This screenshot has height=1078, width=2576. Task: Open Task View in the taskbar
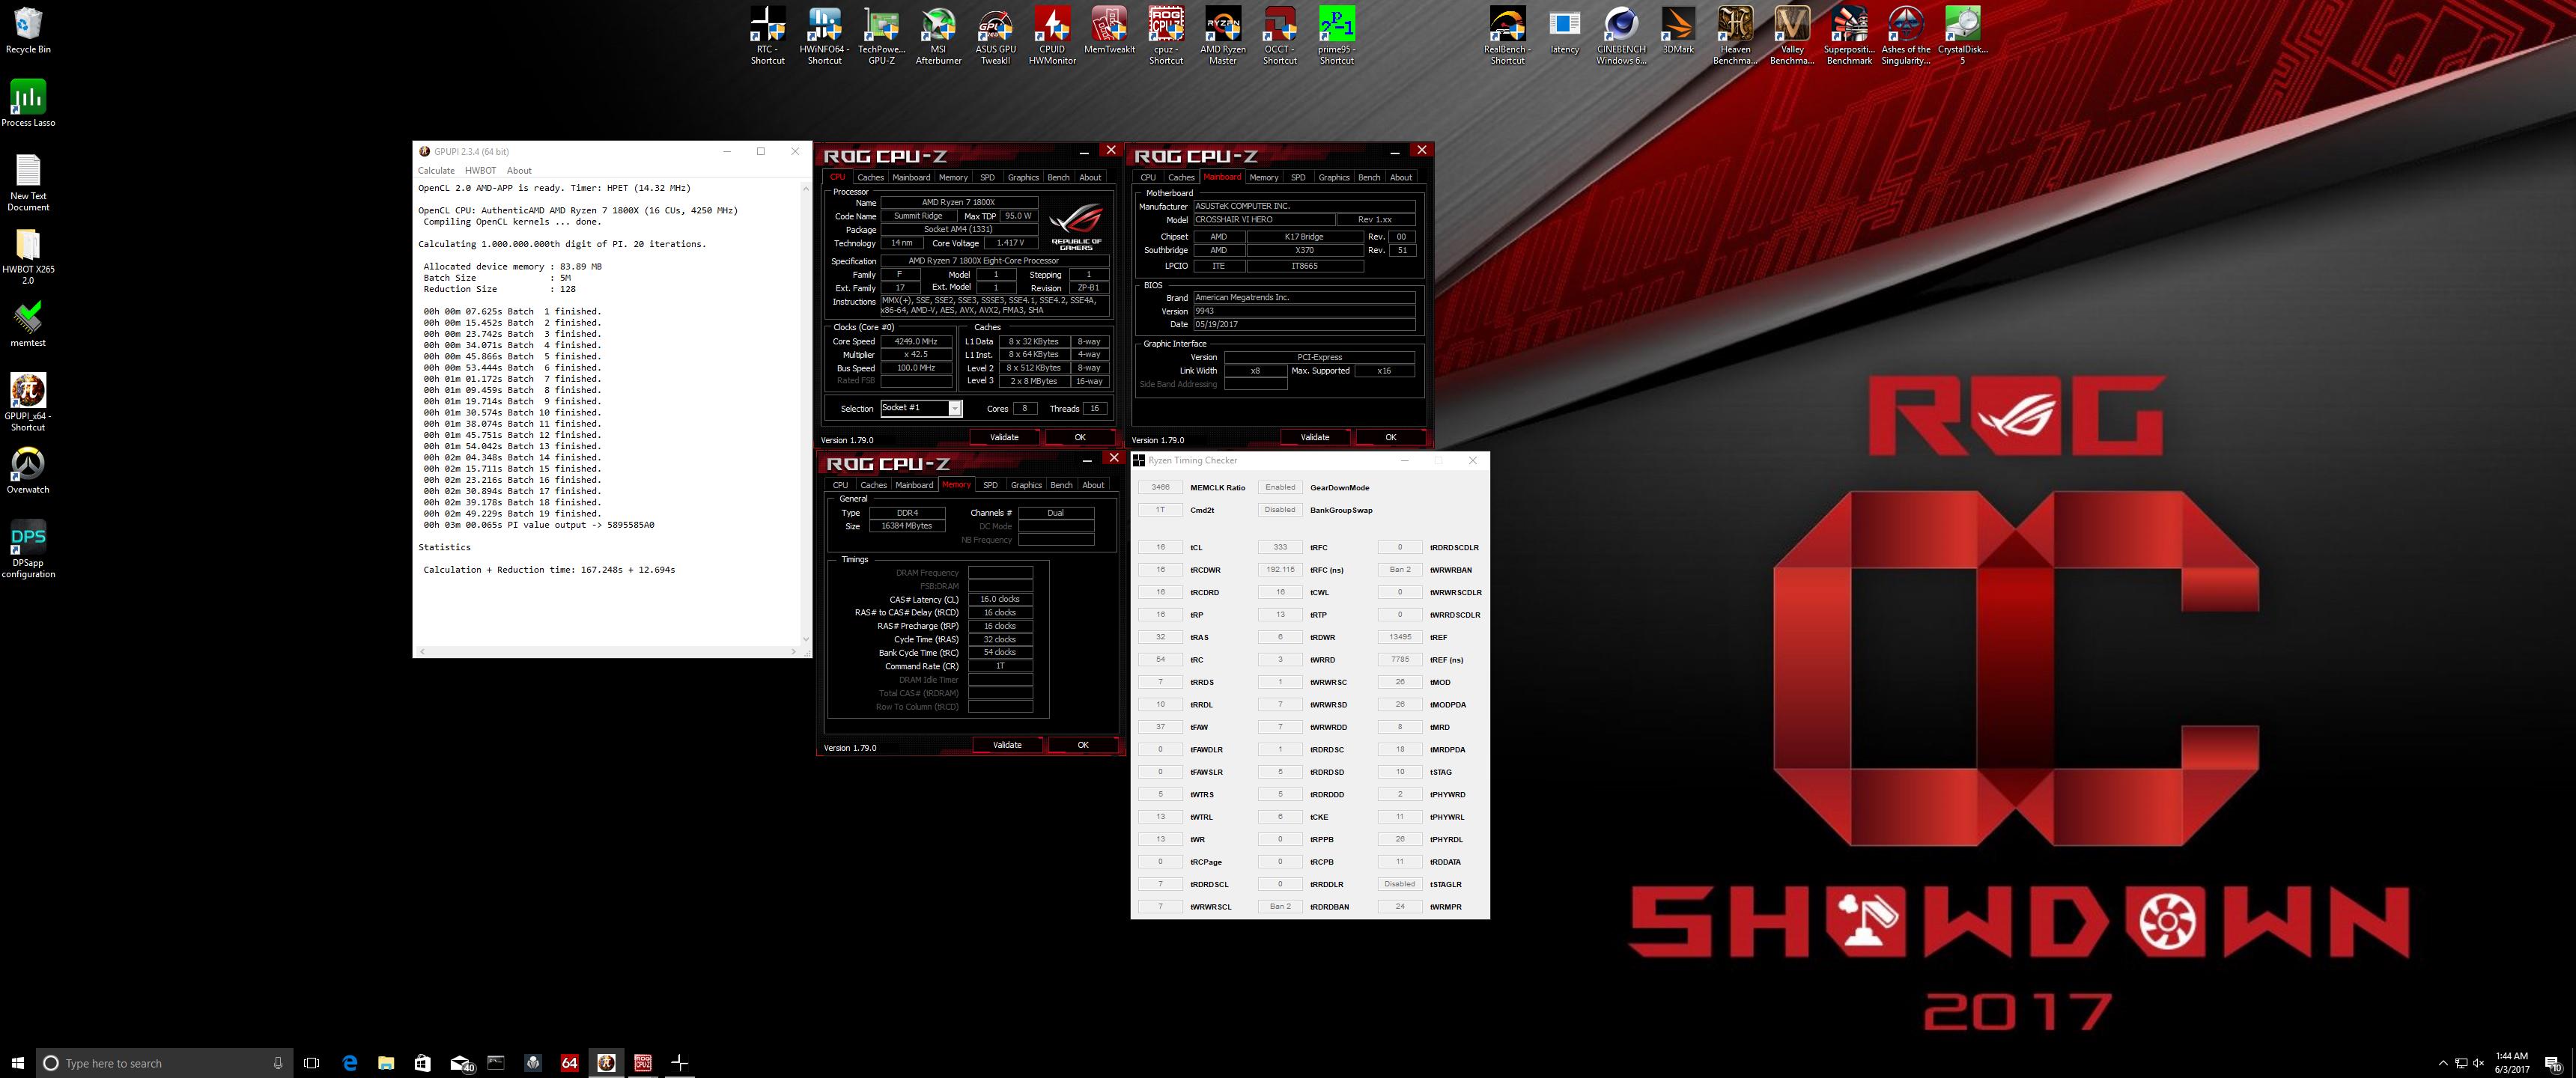click(x=311, y=1063)
